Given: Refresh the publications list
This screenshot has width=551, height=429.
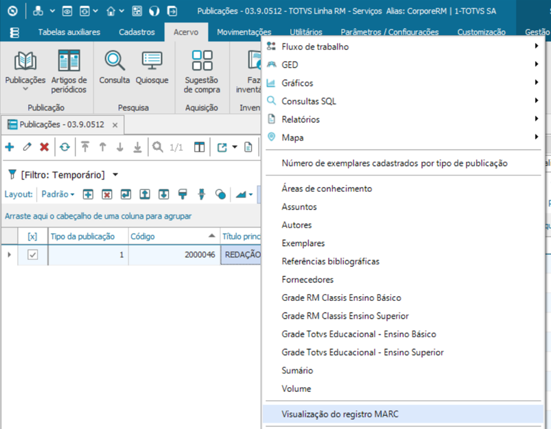Looking at the screenshot, I should point(65,147).
